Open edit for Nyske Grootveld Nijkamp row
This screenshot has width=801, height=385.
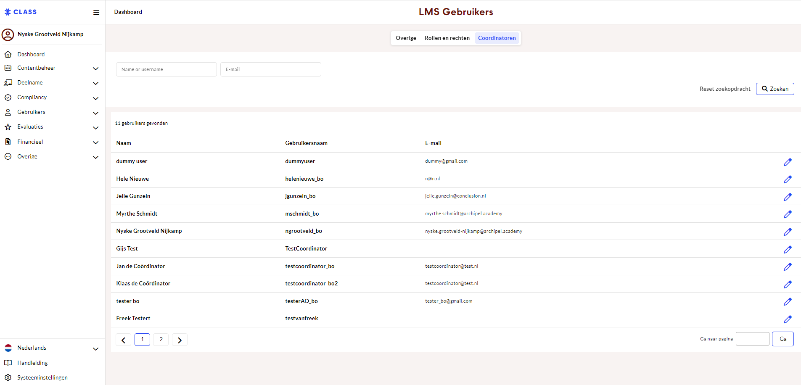[x=788, y=232]
